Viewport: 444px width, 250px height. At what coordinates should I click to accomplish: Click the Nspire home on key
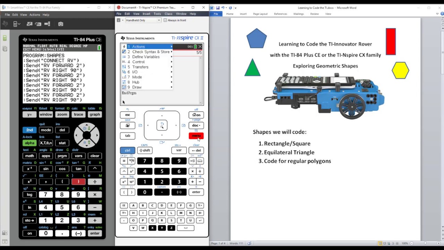(x=196, y=115)
